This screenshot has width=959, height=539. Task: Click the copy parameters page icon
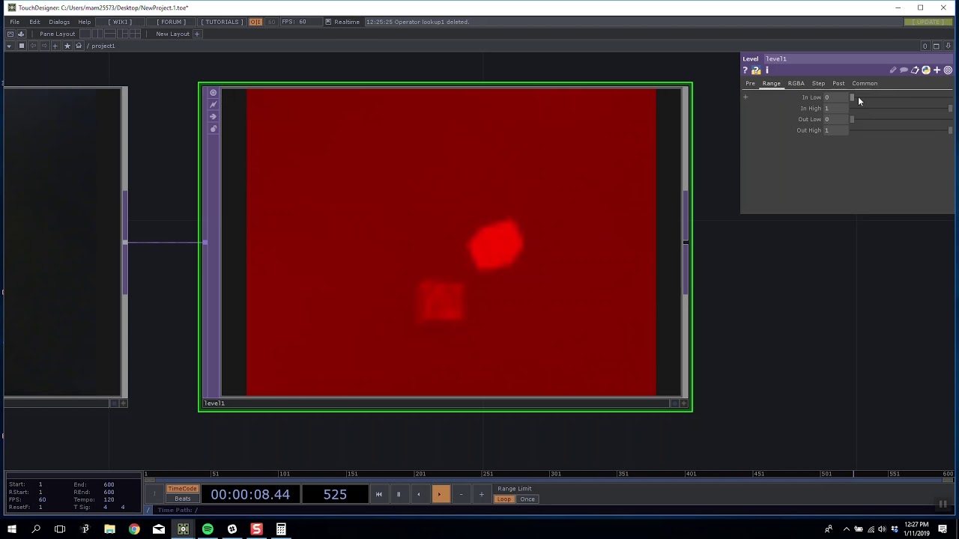pos(915,70)
